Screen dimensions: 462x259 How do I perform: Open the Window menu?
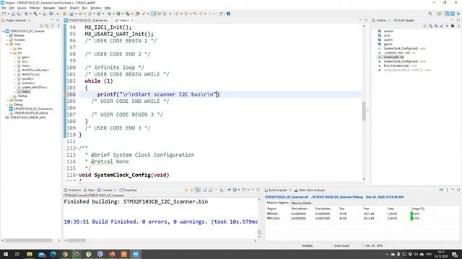[x=96, y=8]
